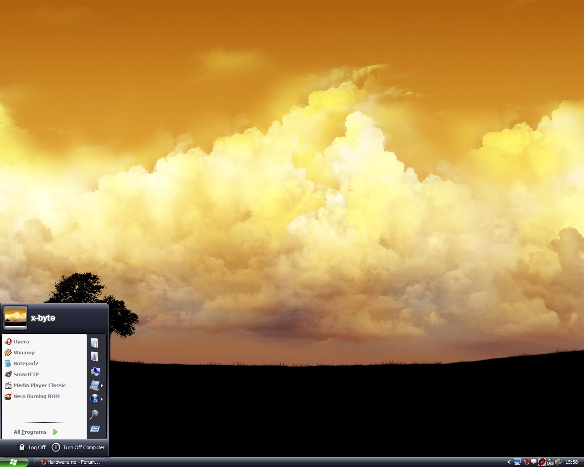Click the speech bubble tray icon

click(x=534, y=462)
